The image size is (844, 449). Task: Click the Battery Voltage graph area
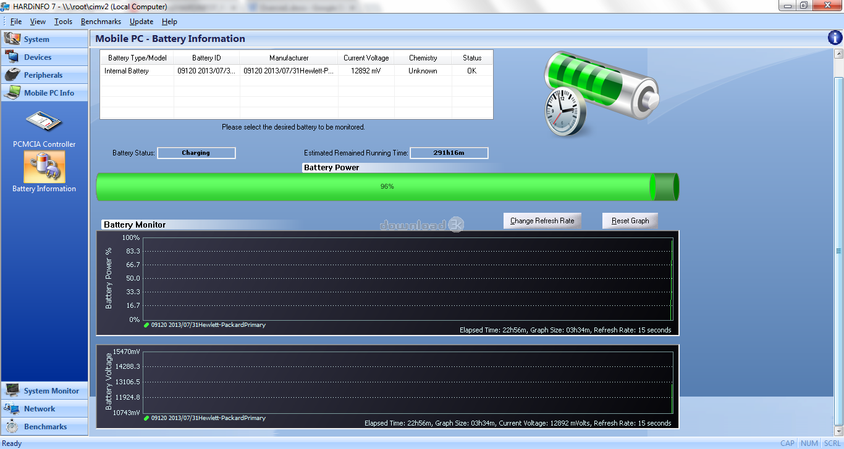pyautogui.click(x=408, y=382)
